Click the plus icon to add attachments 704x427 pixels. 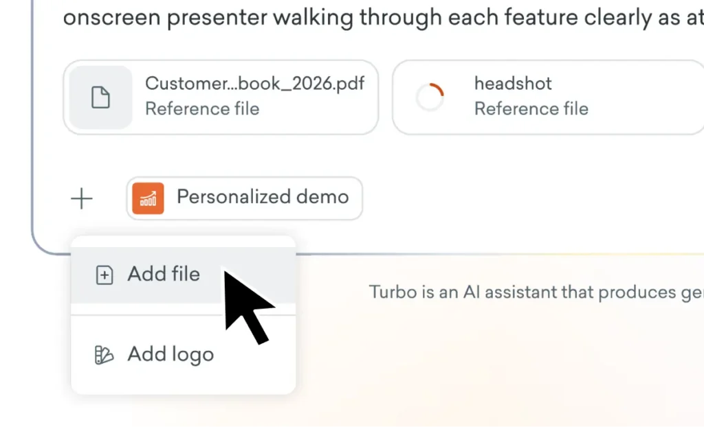[x=82, y=198]
